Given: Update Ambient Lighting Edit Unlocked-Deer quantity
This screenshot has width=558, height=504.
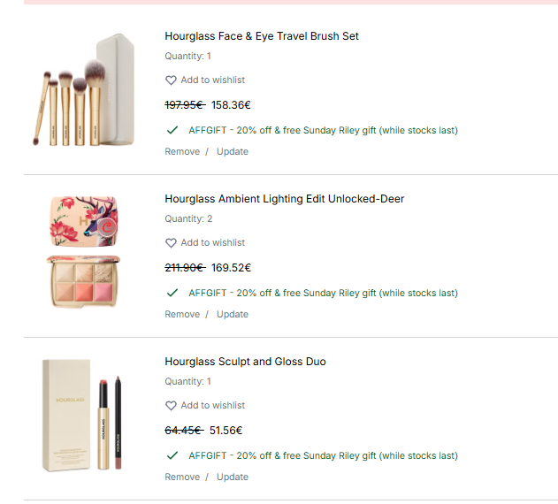Looking at the screenshot, I should [233, 314].
